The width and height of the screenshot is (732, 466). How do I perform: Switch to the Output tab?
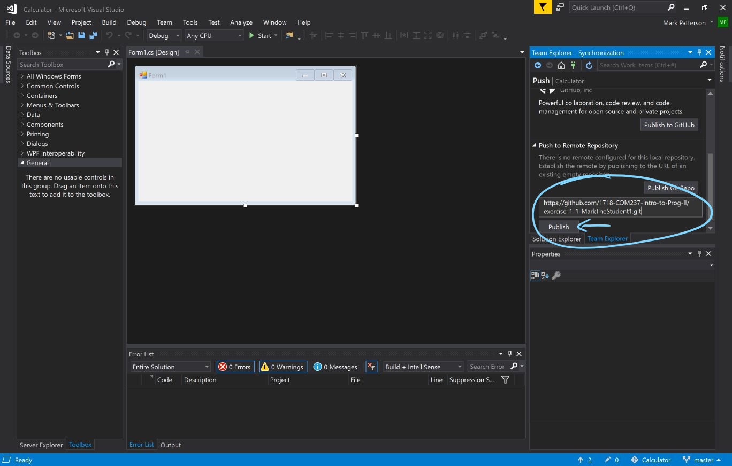(171, 445)
